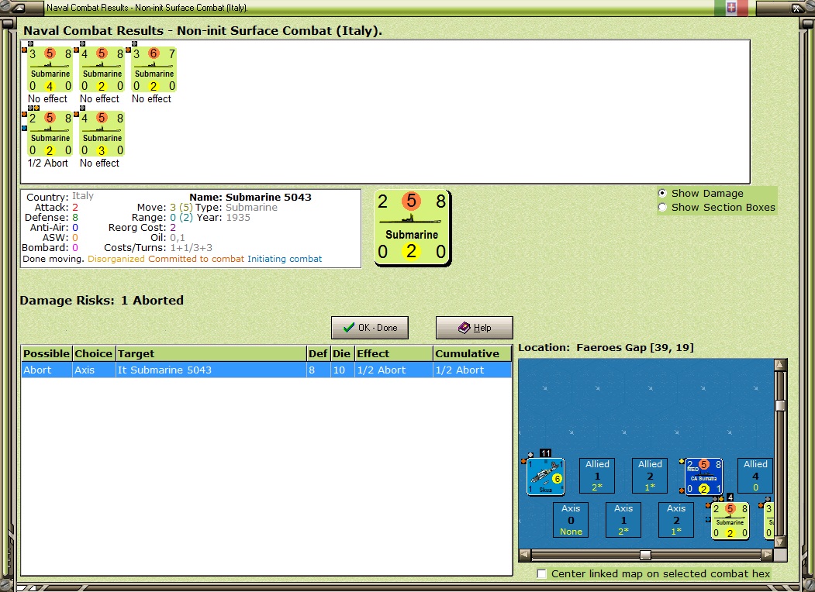Screen dimensions: 815x592
Task: Click the Axis 1 section box on the map
Action: (x=623, y=520)
